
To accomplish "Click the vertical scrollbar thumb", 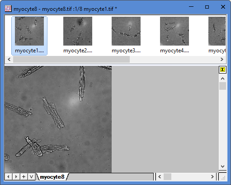I will coord(222,86).
